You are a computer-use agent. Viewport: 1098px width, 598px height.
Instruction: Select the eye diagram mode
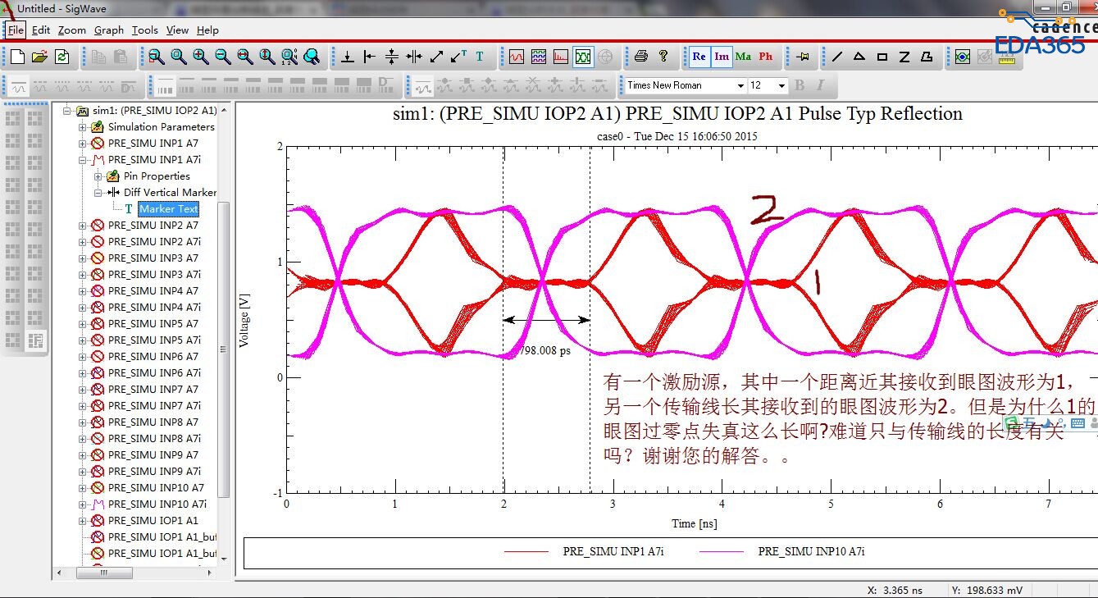point(583,57)
